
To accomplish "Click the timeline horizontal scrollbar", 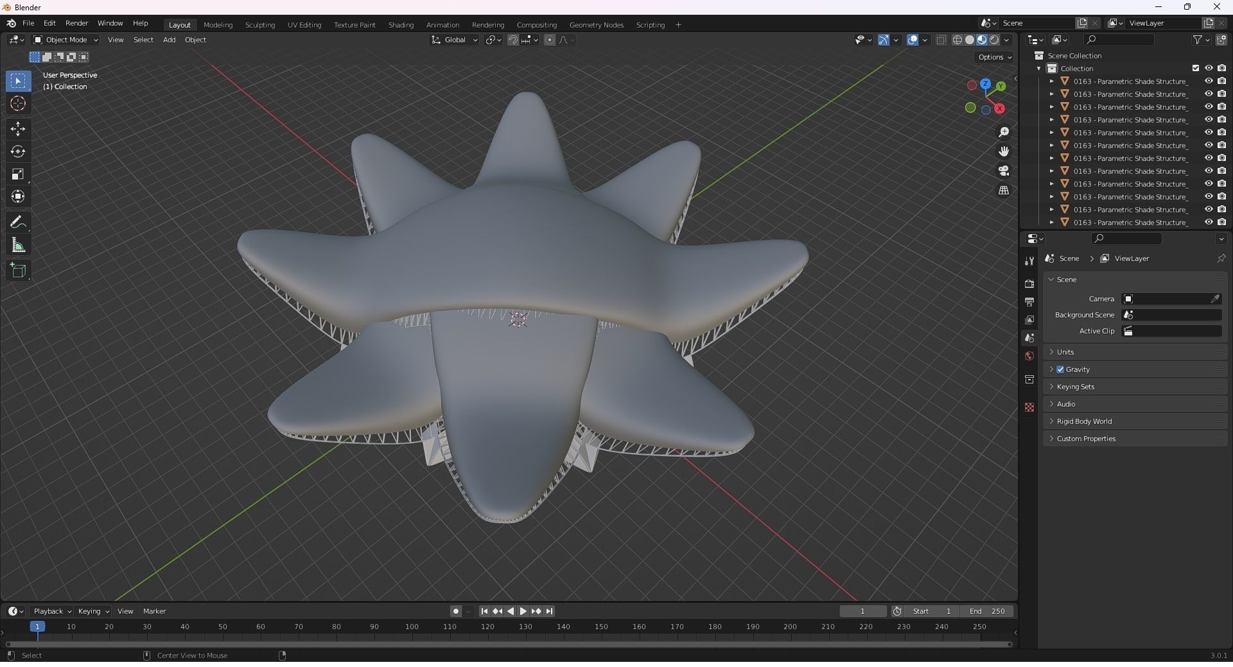I will 509,644.
